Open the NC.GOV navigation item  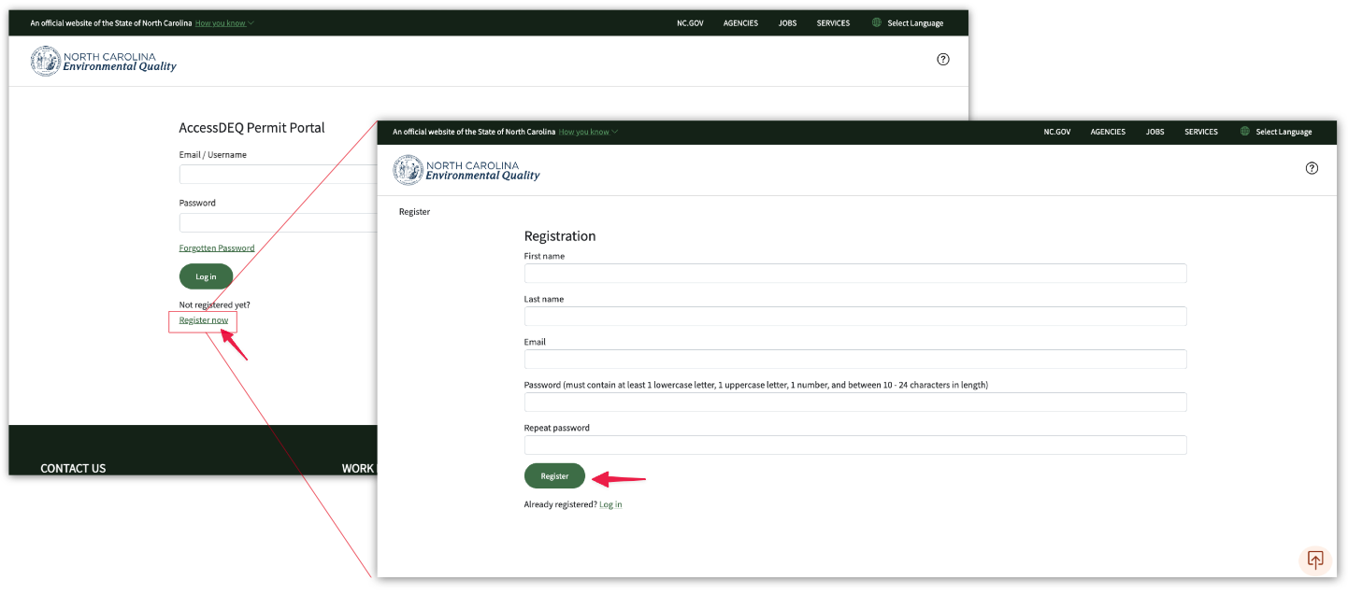1056,132
